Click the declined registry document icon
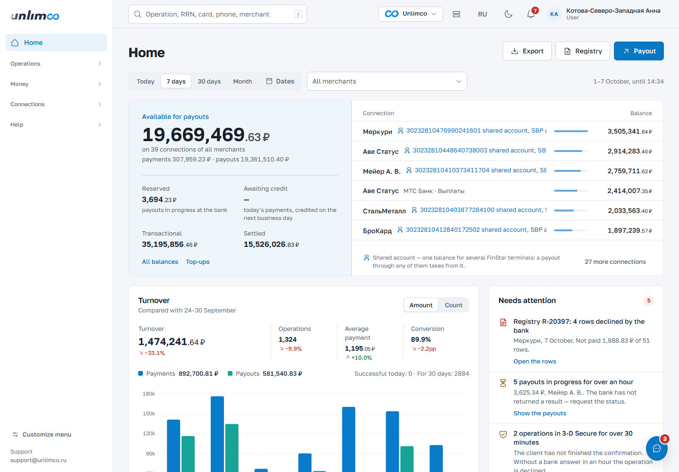Viewport: 679px width, 472px height. [503, 322]
